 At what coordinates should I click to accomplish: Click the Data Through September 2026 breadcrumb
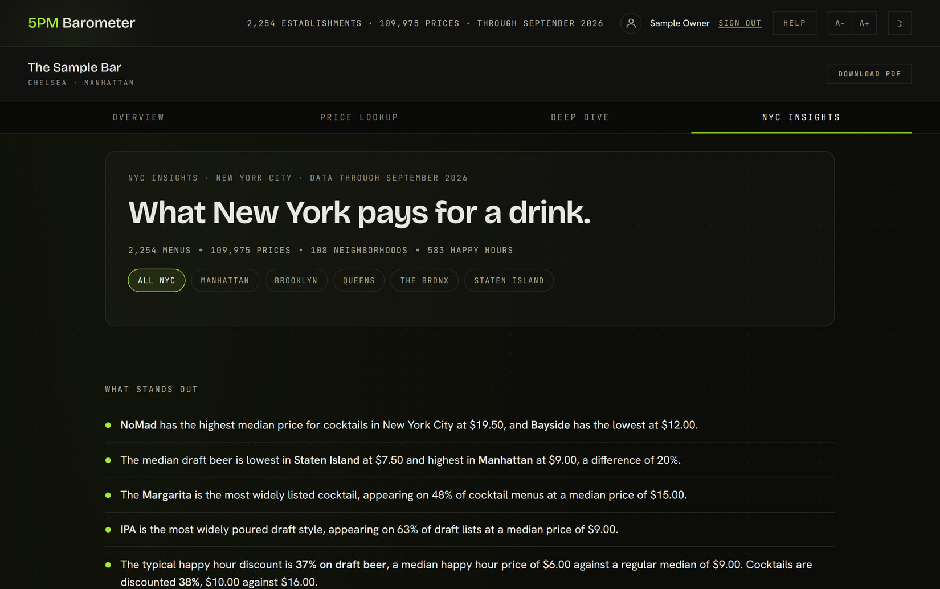[x=389, y=178]
